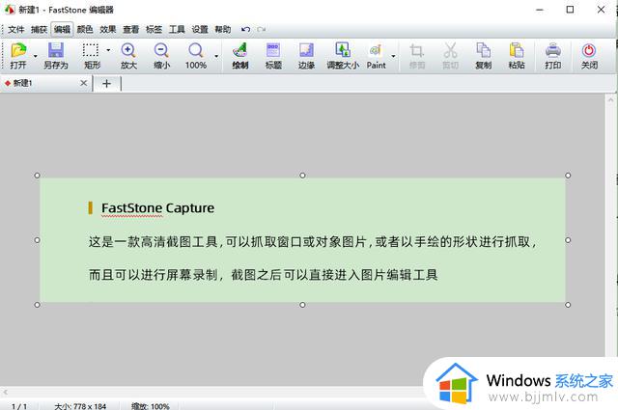The width and height of the screenshot is (618, 410).
Task: Click the right-middle selection handle of image
Action: coord(568,240)
